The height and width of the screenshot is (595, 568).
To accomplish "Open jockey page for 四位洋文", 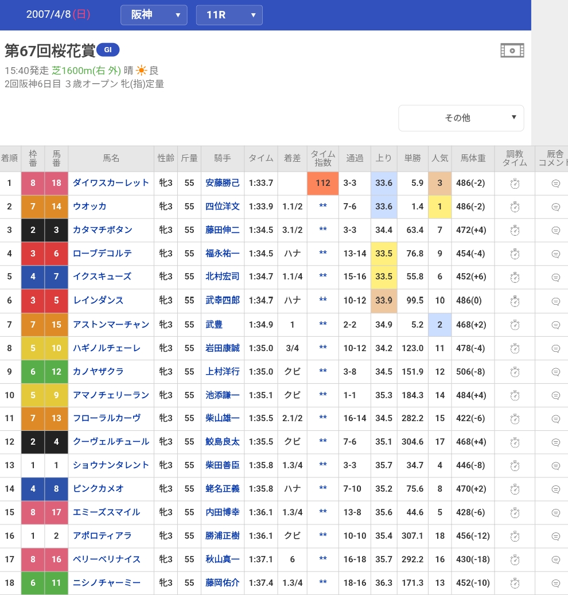I will click(223, 207).
